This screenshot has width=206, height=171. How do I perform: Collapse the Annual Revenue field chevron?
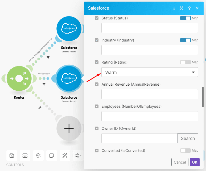[x=97, y=84]
